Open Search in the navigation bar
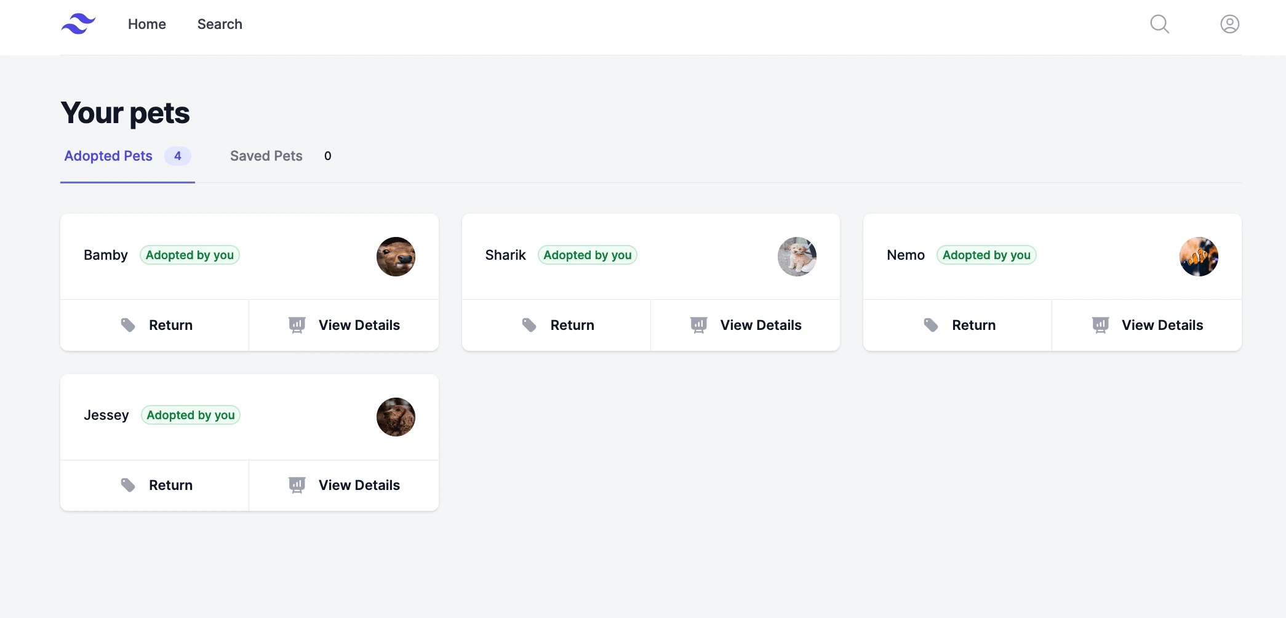Screen dimensions: 1286x618 tap(220, 24)
